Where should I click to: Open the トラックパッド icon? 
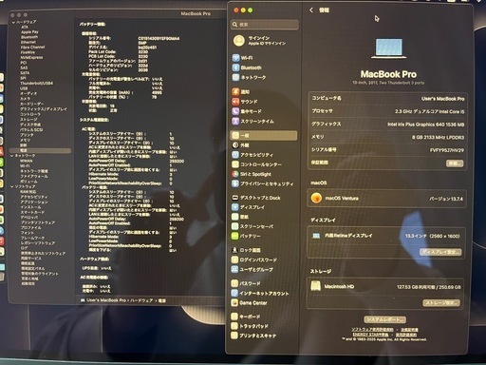tap(234, 326)
